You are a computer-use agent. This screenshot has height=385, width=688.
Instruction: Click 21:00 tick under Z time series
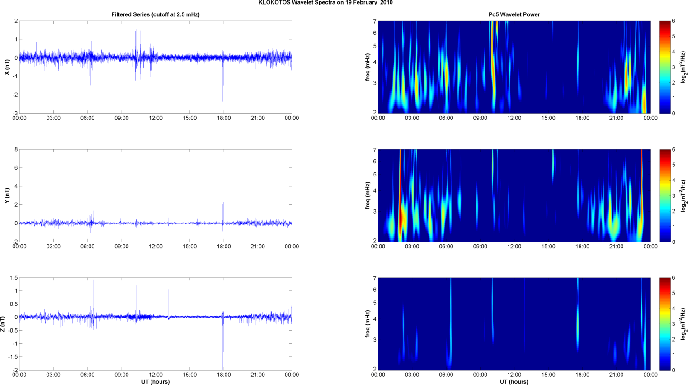coord(258,375)
